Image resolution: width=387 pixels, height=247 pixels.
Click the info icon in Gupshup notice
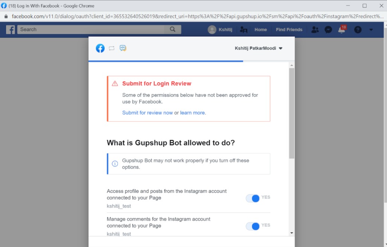(x=115, y=163)
